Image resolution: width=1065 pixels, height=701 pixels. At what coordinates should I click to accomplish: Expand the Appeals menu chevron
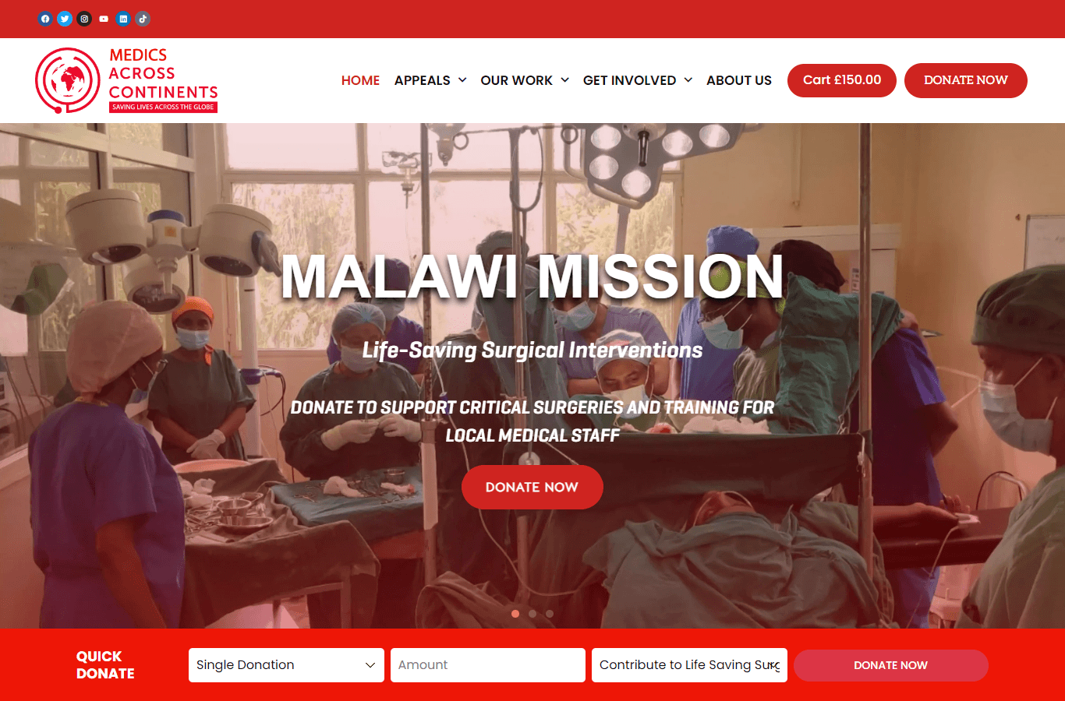click(462, 80)
